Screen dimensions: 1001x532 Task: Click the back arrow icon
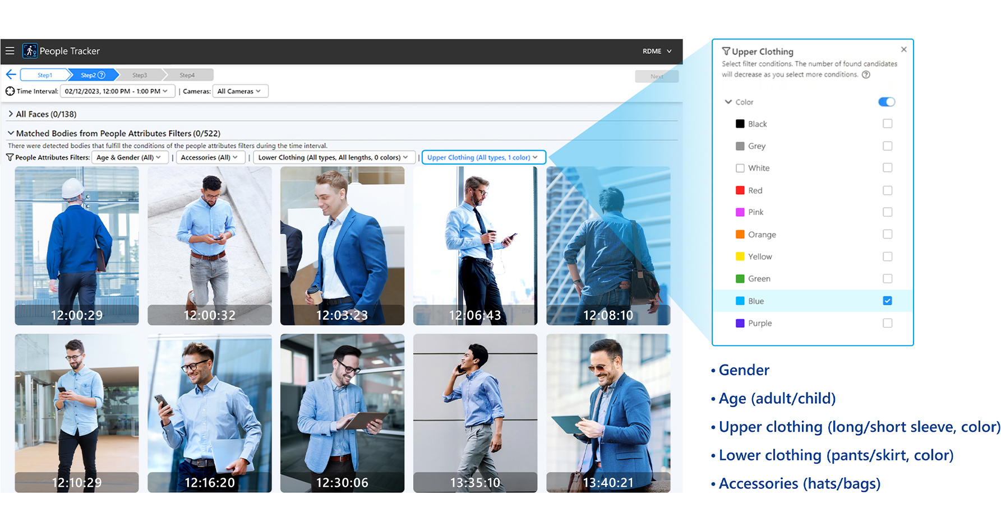pos(11,74)
